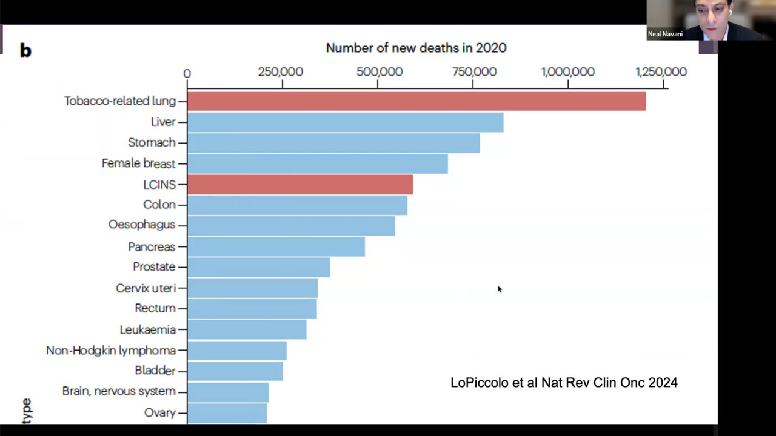Select the blue Ovary bar
Screen dimensions: 776x436
coord(227,413)
